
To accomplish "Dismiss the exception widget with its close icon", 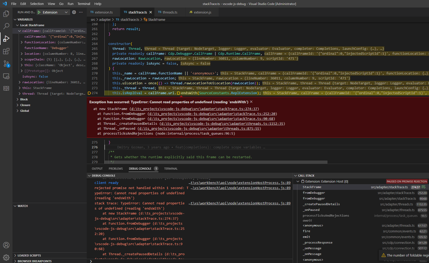I will click(251, 102).
